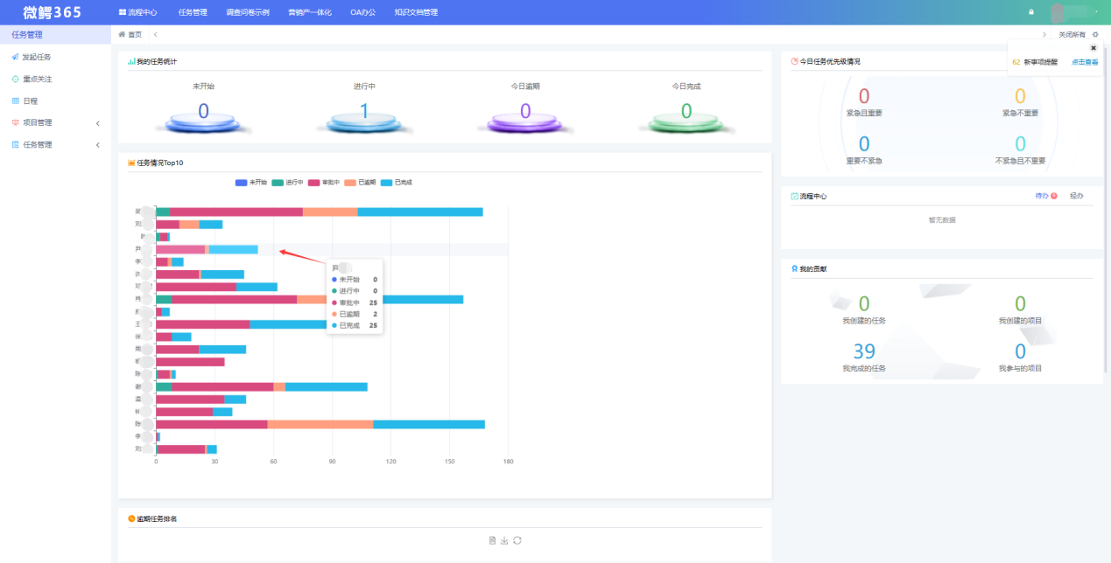
Task: Click the 关闭所有 button
Action: pyautogui.click(x=1072, y=34)
